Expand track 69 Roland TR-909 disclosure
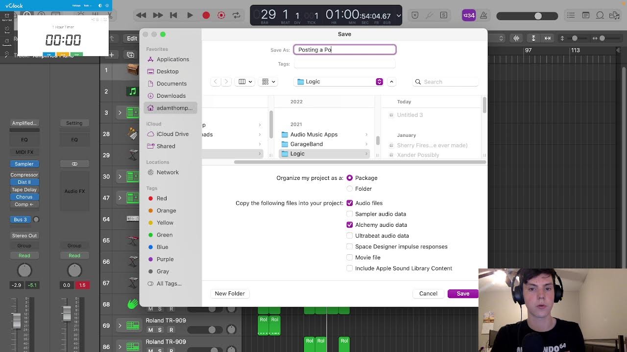Screen dimensions: 627x352 point(120,326)
